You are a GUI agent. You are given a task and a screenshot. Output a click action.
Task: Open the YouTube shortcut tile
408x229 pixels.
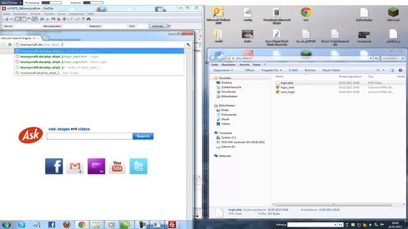117,166
